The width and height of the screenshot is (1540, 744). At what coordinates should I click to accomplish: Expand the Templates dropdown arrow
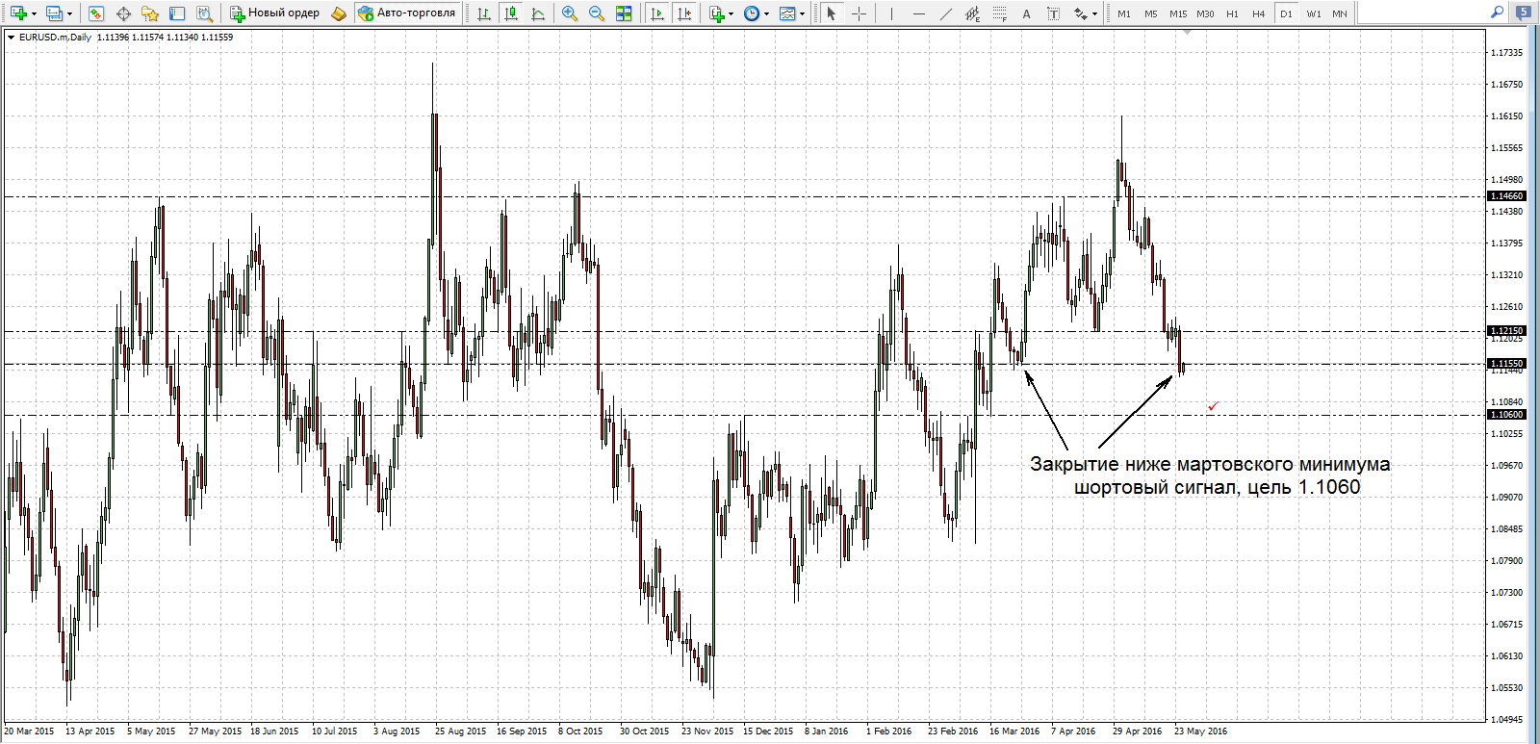803,13
